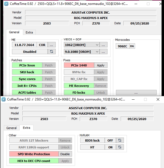Click Model field in bottom window
The width and height of the screenshot is (164, 168).
point(88,113)
